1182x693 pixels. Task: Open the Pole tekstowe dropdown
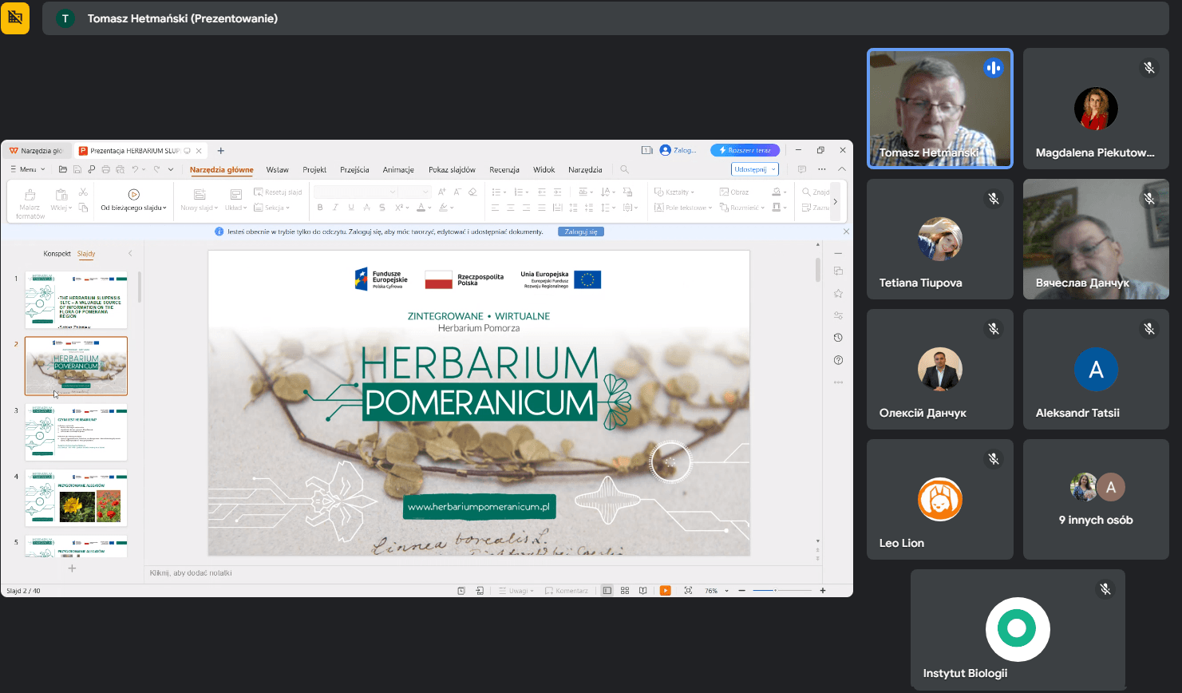[683, 208]
